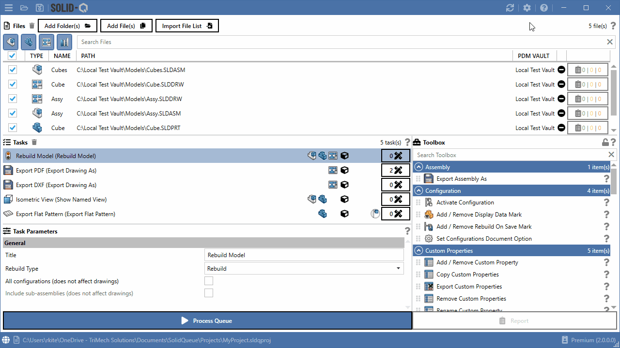
Task: Click the Task Parameters help icon
Action: coord(407,231)
